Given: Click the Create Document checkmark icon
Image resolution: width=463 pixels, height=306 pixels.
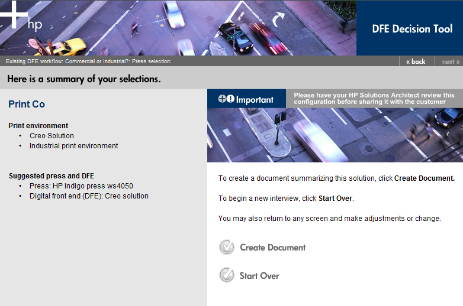Looking at the screenshot, I should coord(227,248).
